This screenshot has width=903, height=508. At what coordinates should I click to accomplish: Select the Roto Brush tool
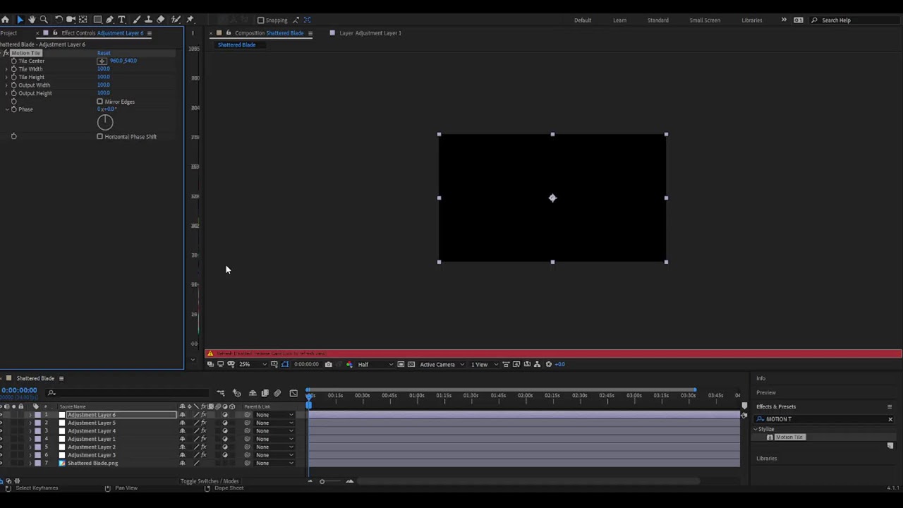(176, 20)
